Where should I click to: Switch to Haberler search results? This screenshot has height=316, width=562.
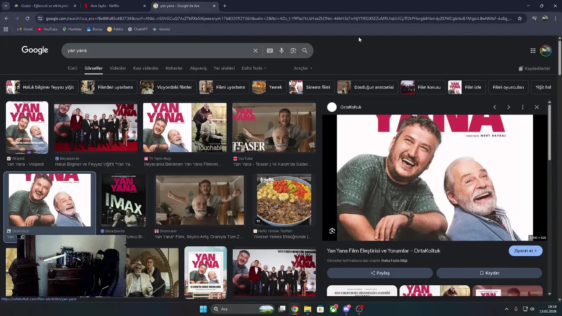(x=174, y=68)
